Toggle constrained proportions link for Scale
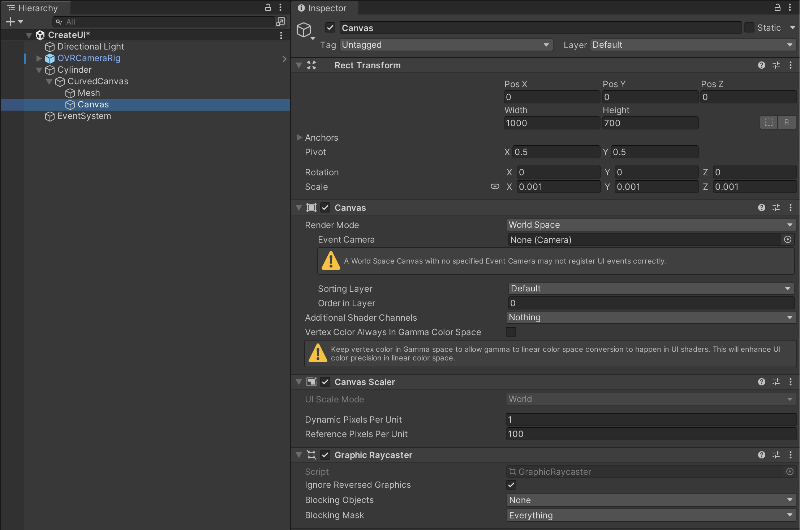800x530 pixels. pos(495,187)
